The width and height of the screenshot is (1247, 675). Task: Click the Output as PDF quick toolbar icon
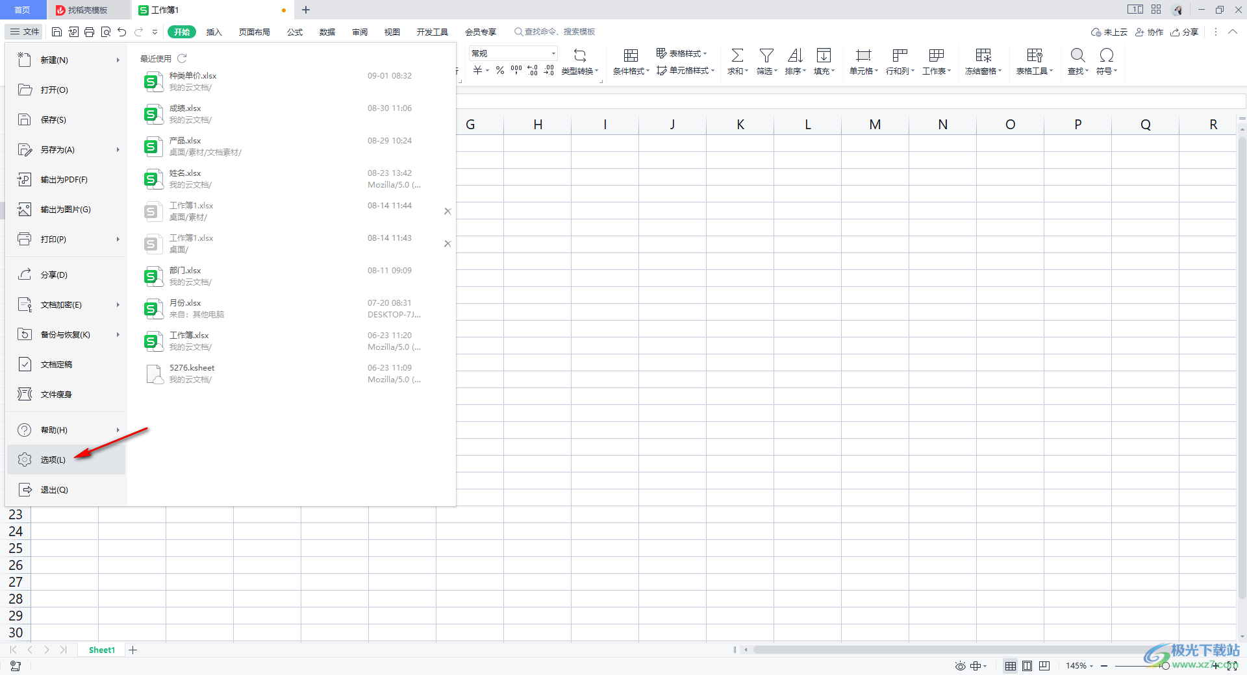coord(73,32)
